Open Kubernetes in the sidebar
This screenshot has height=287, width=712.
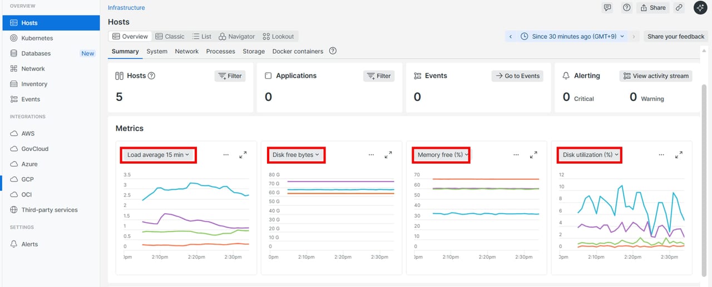(37, 38)
